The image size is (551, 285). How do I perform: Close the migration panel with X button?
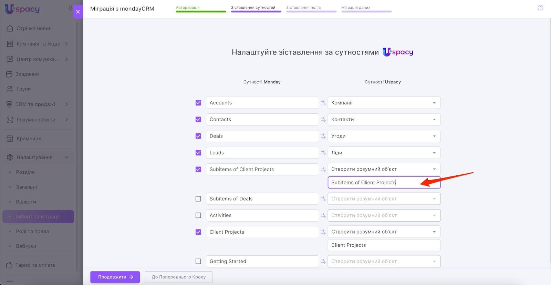78,12
